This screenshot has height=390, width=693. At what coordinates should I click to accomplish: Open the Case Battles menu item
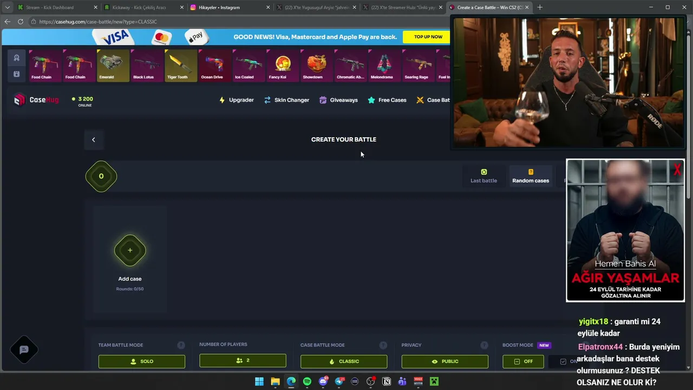point(433,100)
